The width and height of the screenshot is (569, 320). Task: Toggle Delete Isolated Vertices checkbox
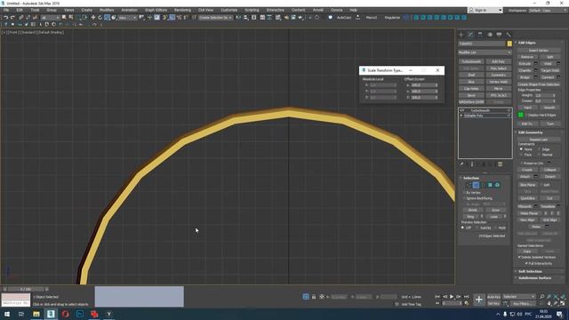[x=519, y=257]
